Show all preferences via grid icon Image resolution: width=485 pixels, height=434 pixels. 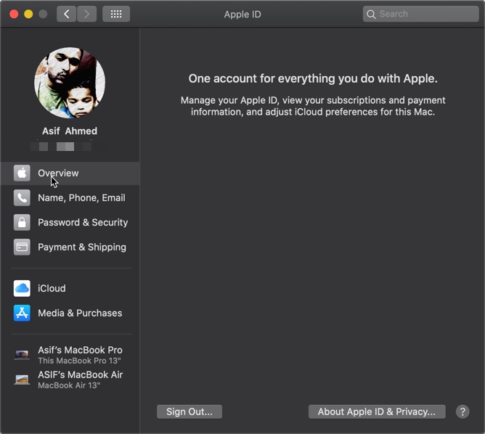[116, 14]
